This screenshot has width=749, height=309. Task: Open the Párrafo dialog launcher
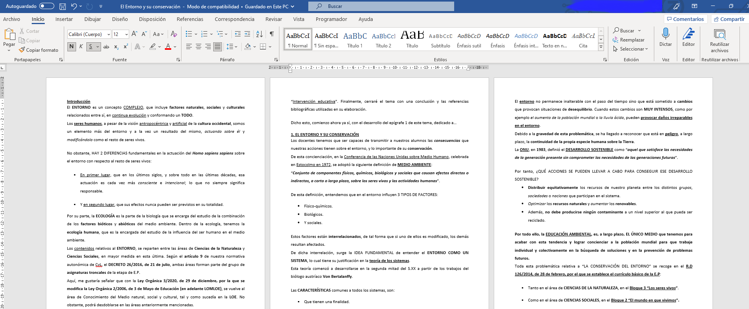276,60
